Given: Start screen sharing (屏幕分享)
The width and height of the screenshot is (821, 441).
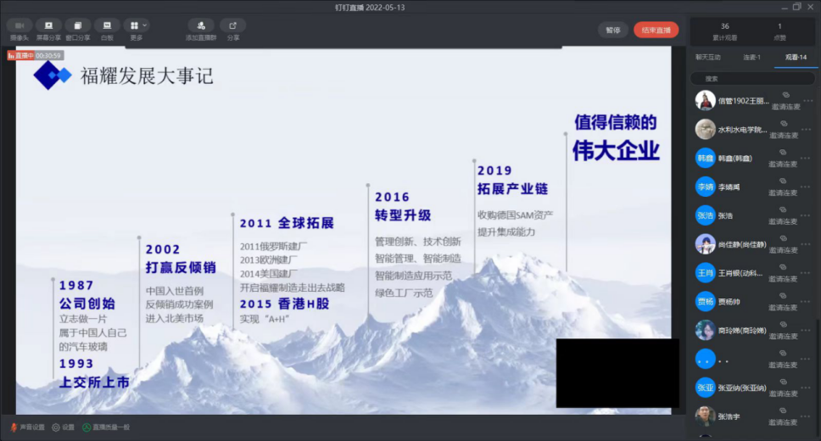Looking at the screenshot, I should pyautogui.click(x=48, y=30).
